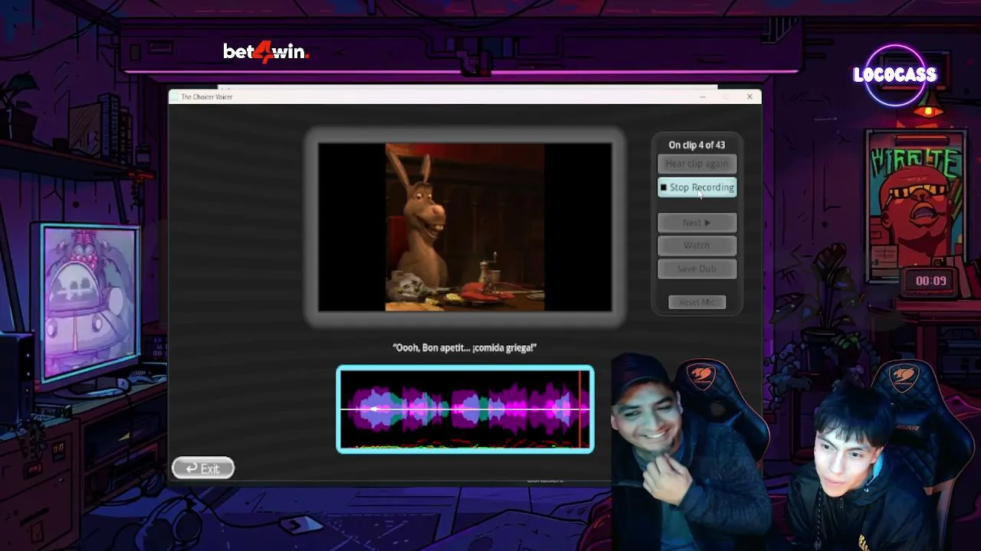Click the Stop Recording button
The height and width of the screenshot is (551, 981).
click(697, 187)
